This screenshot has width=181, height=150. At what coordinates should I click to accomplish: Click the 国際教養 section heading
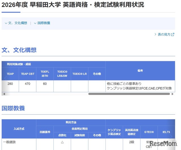point(13,108)
